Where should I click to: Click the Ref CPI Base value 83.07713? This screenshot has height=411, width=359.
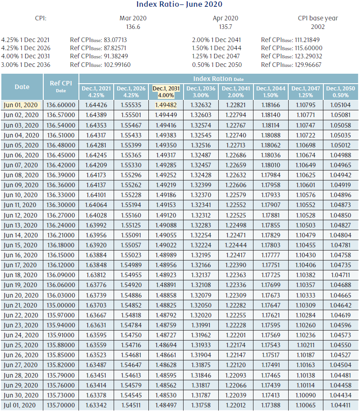click(x=115, y=40)
